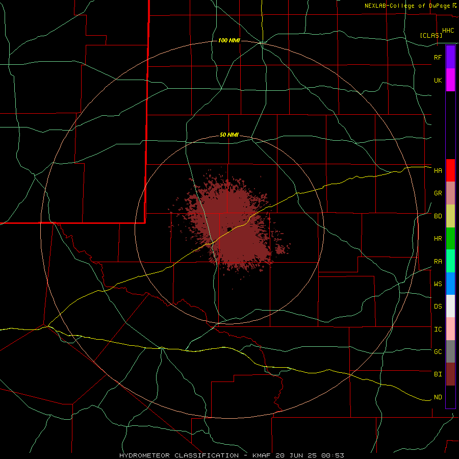
Task: Click the ND black legend color block
Action: (450, 397)
